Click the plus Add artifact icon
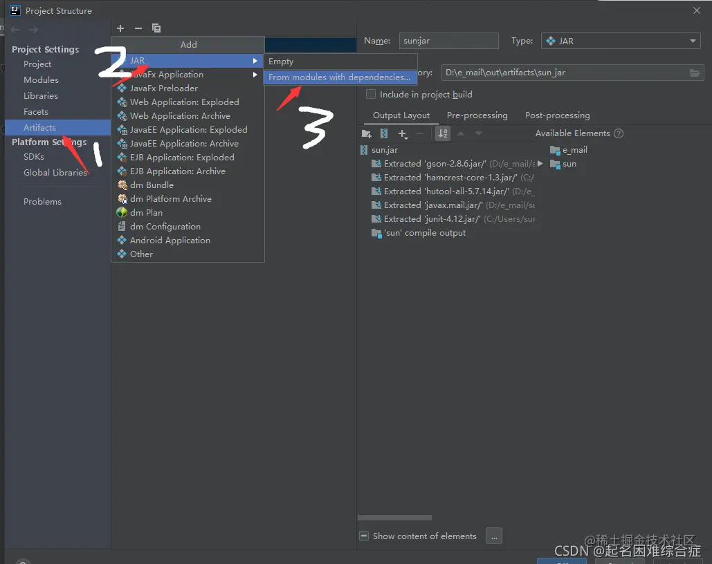The width and height of the screenshot is (712, 564). (x=120, y=28)
